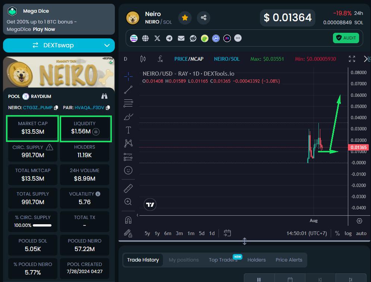This screenshot has width=371, height=282.
Task: Change the D chart interval
Action: coord(126,59)
